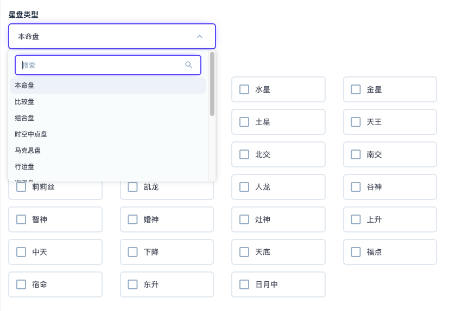The image size is (450, 311).
Task: Select 时空中点盘 chart type
Action: pos(31,134)
